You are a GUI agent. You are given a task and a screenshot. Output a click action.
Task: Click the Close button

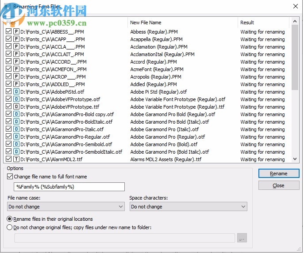[x=279, y=185]
